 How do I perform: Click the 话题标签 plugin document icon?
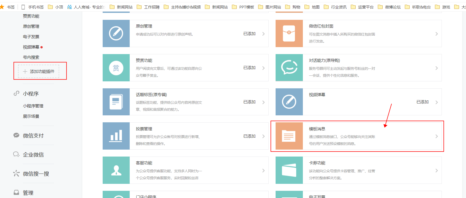click(x=116, y=102)
